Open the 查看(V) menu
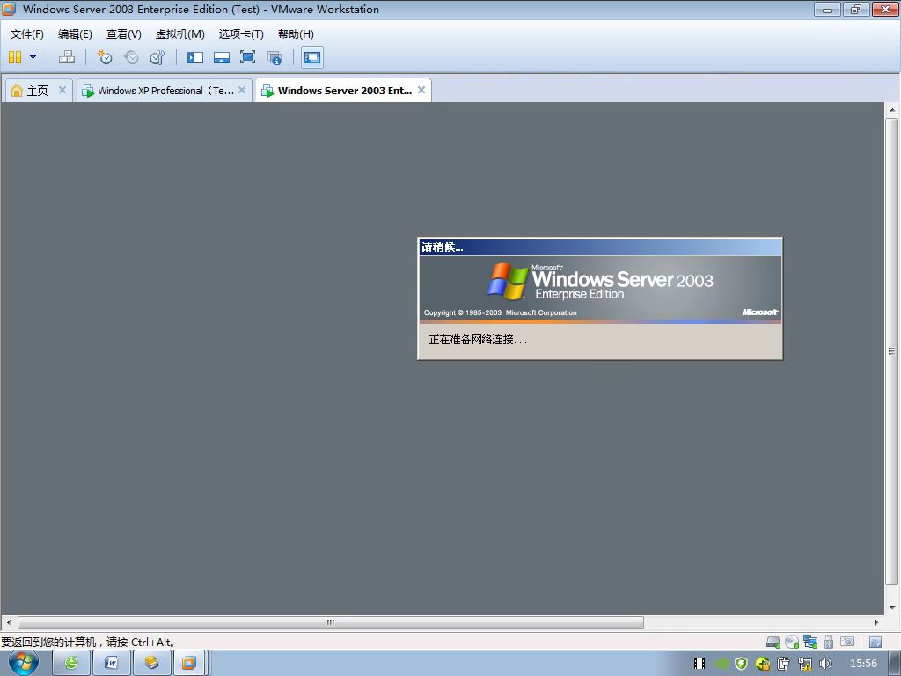 tap(123, 34)
